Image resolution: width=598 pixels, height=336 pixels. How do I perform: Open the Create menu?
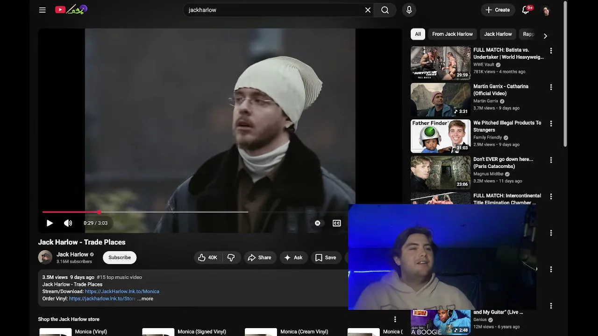(x=498, y=10)
